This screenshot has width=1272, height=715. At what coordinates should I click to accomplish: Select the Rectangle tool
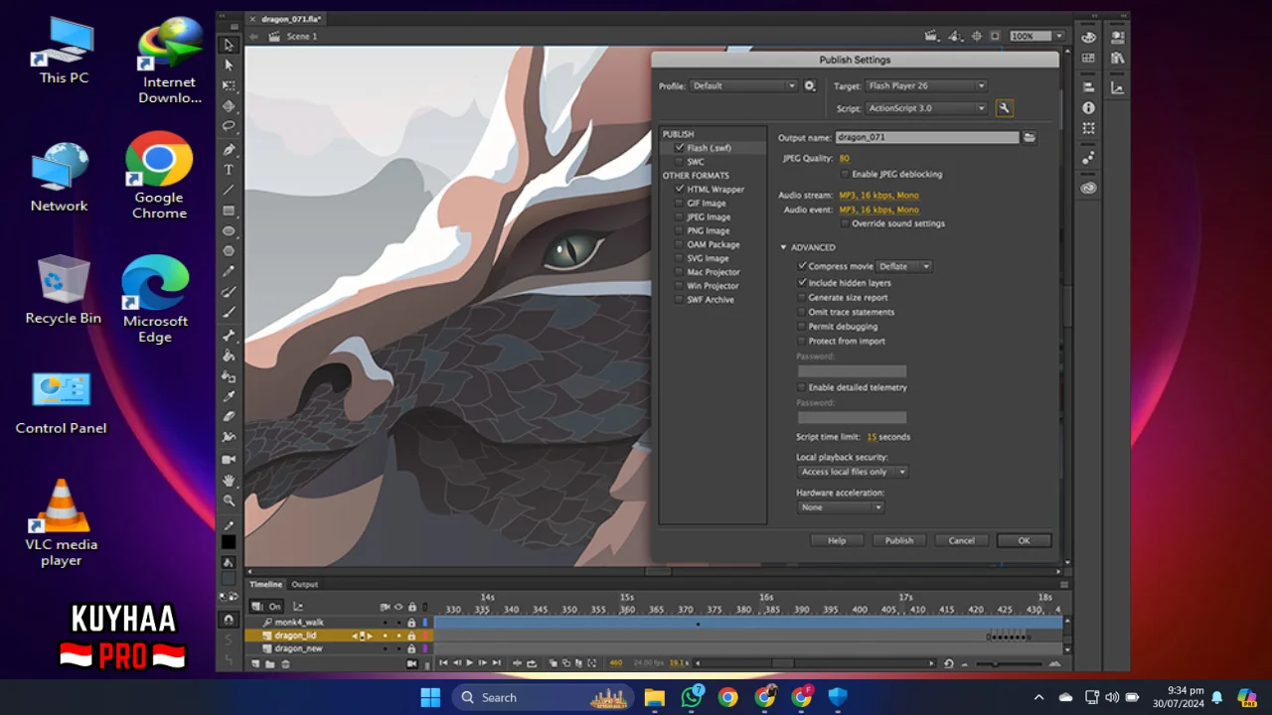[x=229, y=211]
